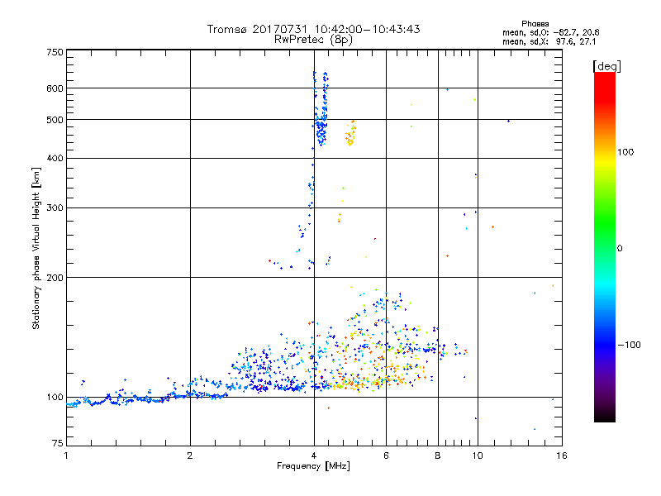The image size is (661, 496).
Task: Click the 'mean, sd,X: 97.6, 27.1' text
Action: (549, 42)
